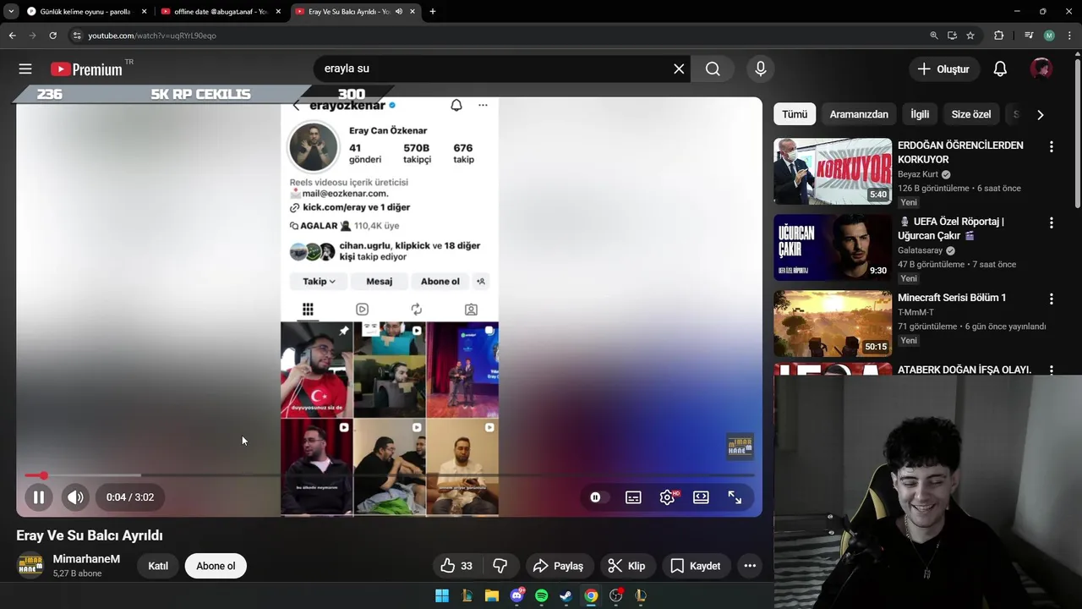The width and height of the screenshot is (1082, 609).
Task: Like the video with 33 likes
Action: click(x=456, y=566)
